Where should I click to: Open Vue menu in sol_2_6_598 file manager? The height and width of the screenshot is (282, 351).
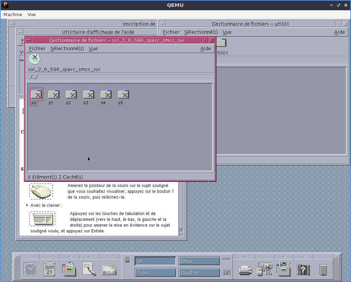tap(93, 49)
